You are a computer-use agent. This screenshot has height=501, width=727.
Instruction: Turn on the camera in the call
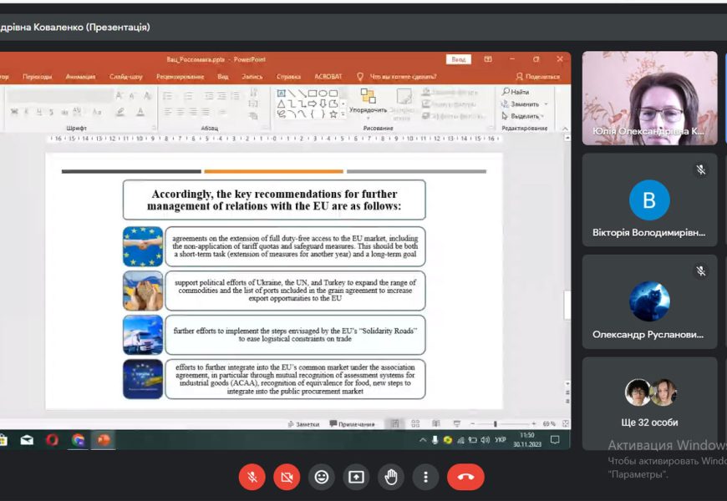287,477
